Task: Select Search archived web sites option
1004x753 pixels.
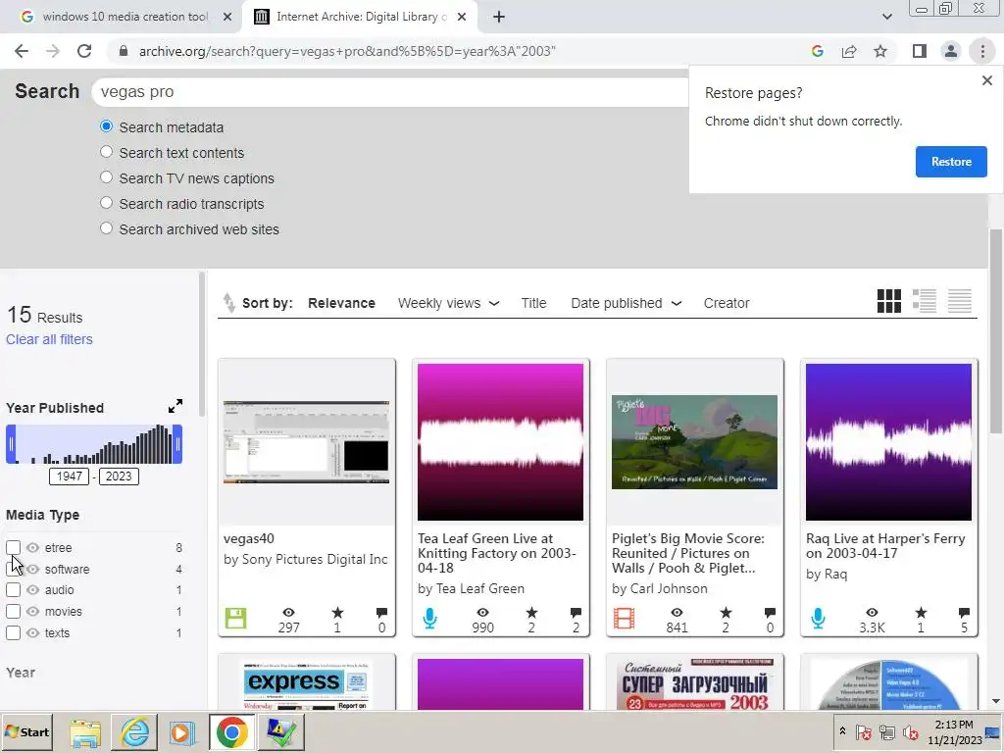Action: click(x=106, y=228)
